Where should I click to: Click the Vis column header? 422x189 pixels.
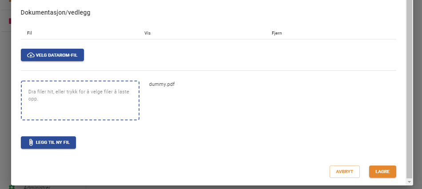(147, 33)
